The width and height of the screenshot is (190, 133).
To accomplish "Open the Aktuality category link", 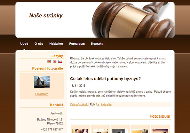I will tap(106, 105).
